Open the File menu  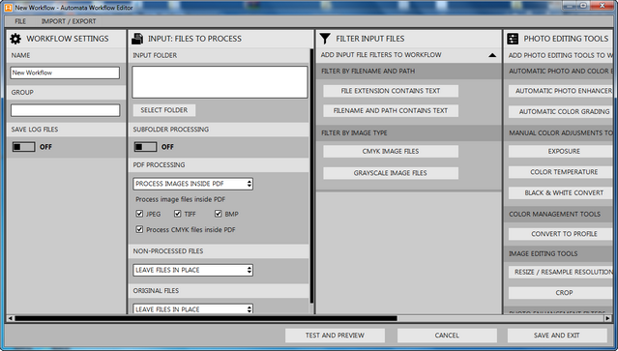point(20,21)
